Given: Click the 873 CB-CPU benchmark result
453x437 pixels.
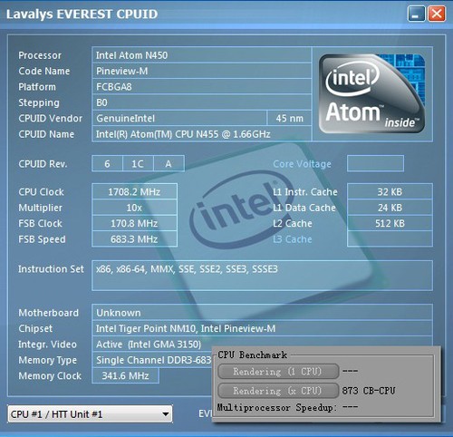Looking at the screenshot, I should [369, 391].
